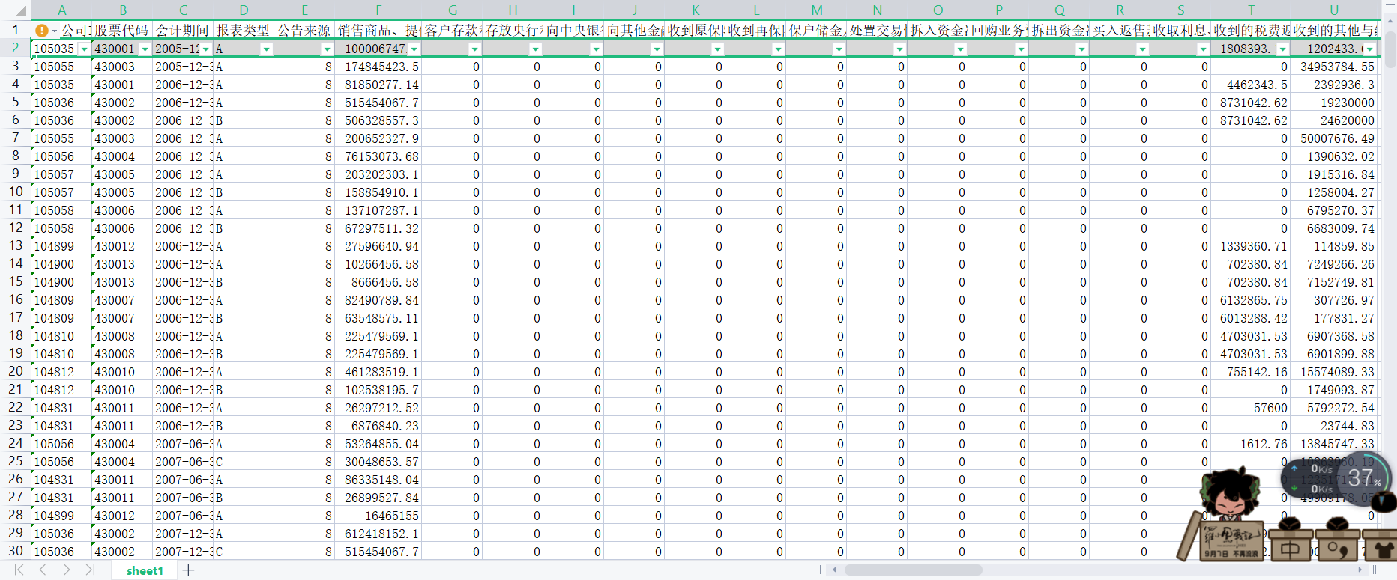Viewport: 1397px width, 580px height.
Task: Open the filter dropdown in column L
Action: pos(778,49)
